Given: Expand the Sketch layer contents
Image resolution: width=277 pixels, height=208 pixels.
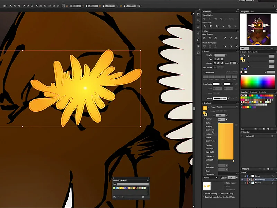Looking at the screenshot, I should pos(249,176).
